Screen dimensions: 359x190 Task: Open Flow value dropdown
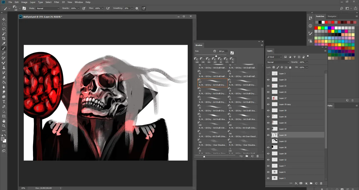[x=102, y=8]
